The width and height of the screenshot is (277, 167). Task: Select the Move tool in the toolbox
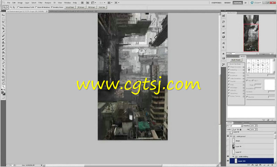[3, 15]
